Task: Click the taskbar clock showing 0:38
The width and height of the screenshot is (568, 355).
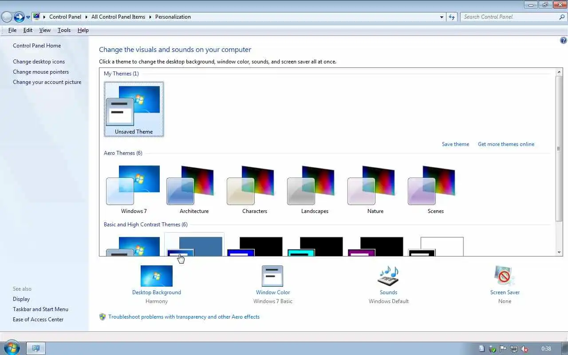Action: [546, 349]
